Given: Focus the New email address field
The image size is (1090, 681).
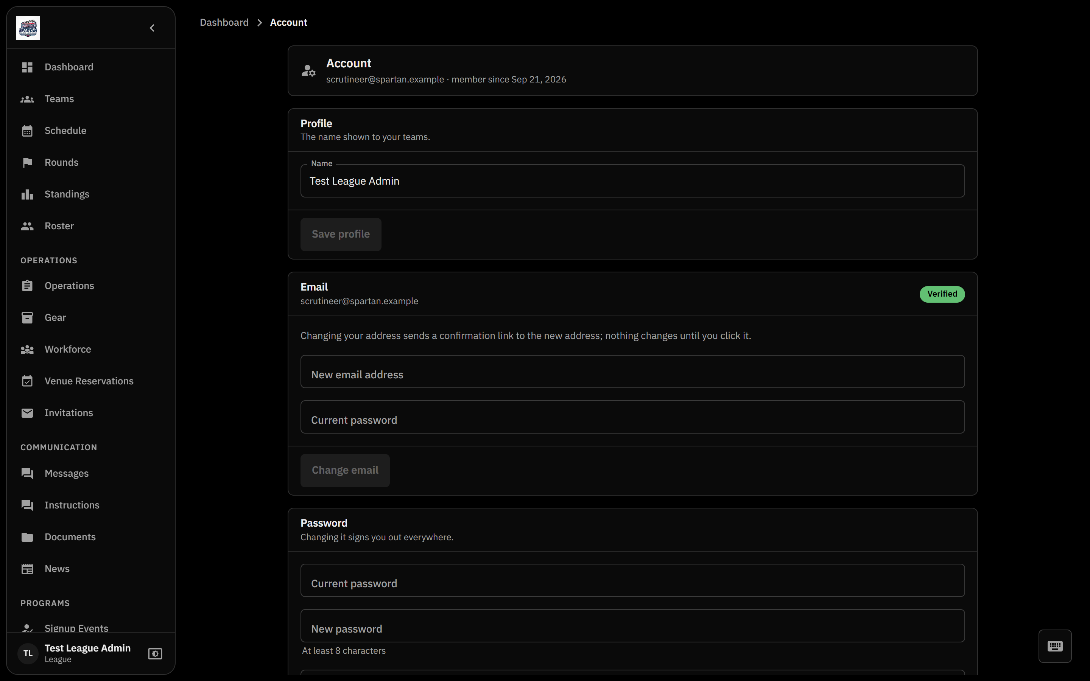Looking at the screenshot, I should click(632, 372).
